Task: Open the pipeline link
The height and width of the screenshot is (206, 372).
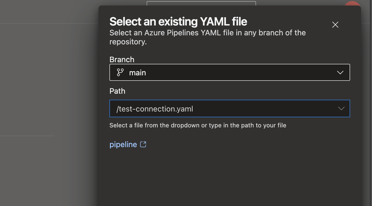Action: [x=123, y=144]
